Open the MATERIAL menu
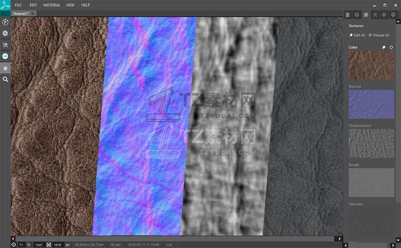 pyautogui.click(x=52, y=5)
